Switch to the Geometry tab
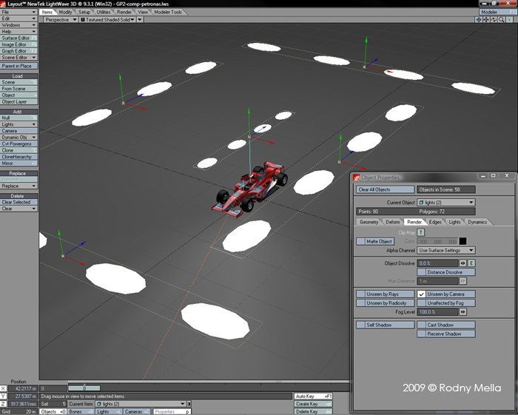The height and width of the screenshot is (415, 518). pos(369,222)
